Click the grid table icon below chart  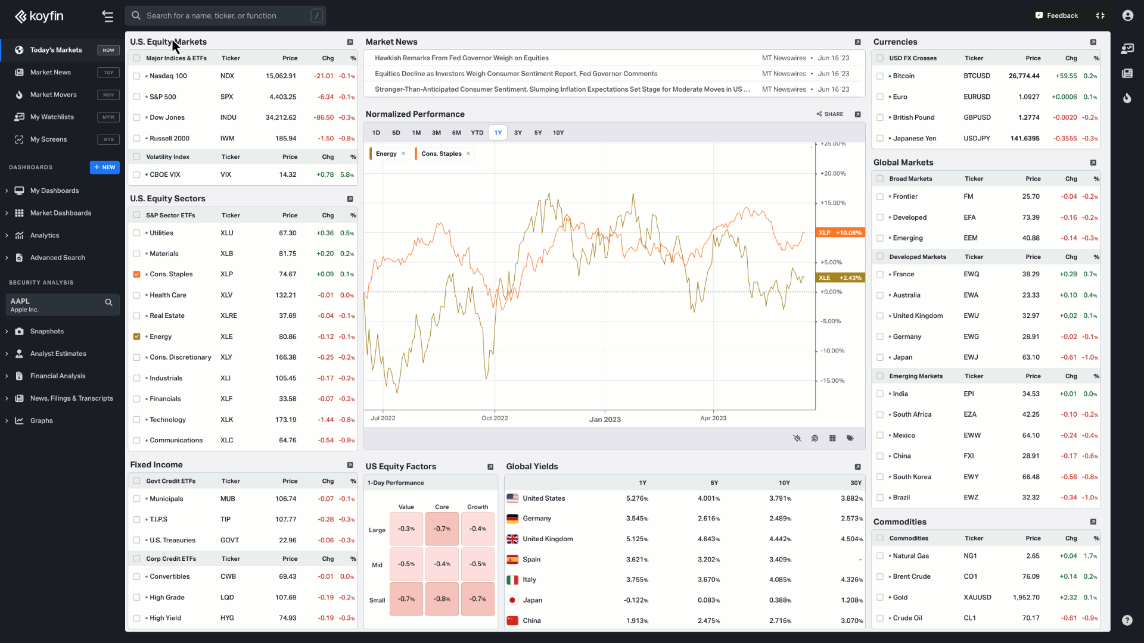[x=832, y=438]
